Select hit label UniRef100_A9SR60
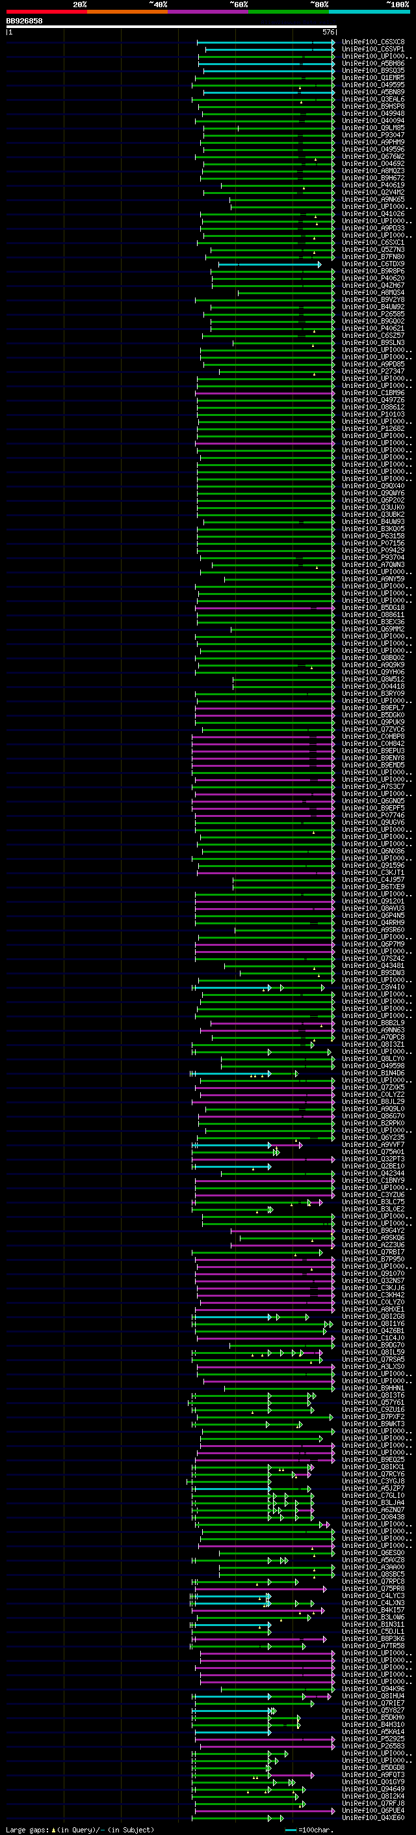The width and height of the screenshot is (416, 1835). coord(373,930)
